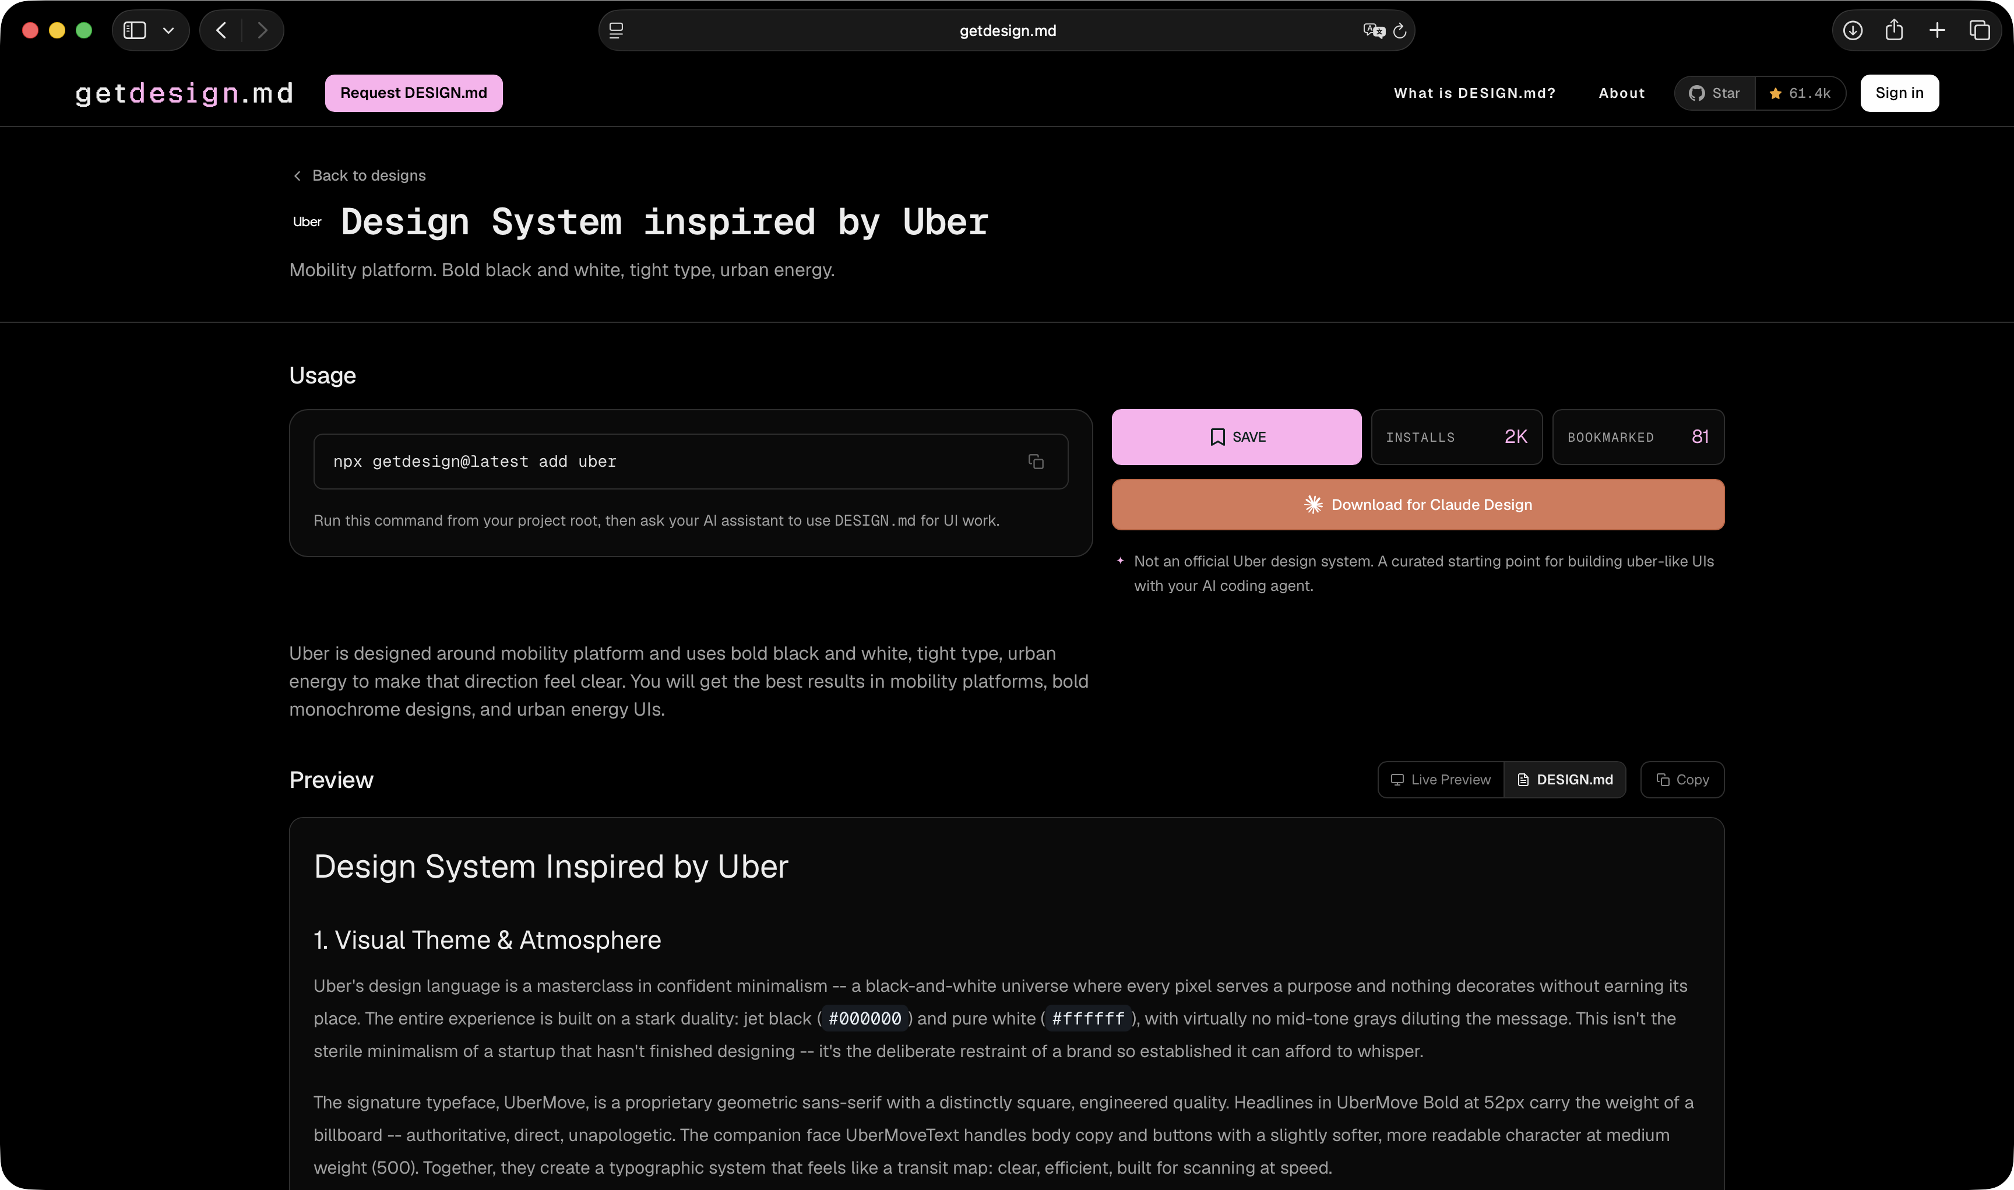
Task: Go forward with the browser forward arrow
Action: click(262, 30)
